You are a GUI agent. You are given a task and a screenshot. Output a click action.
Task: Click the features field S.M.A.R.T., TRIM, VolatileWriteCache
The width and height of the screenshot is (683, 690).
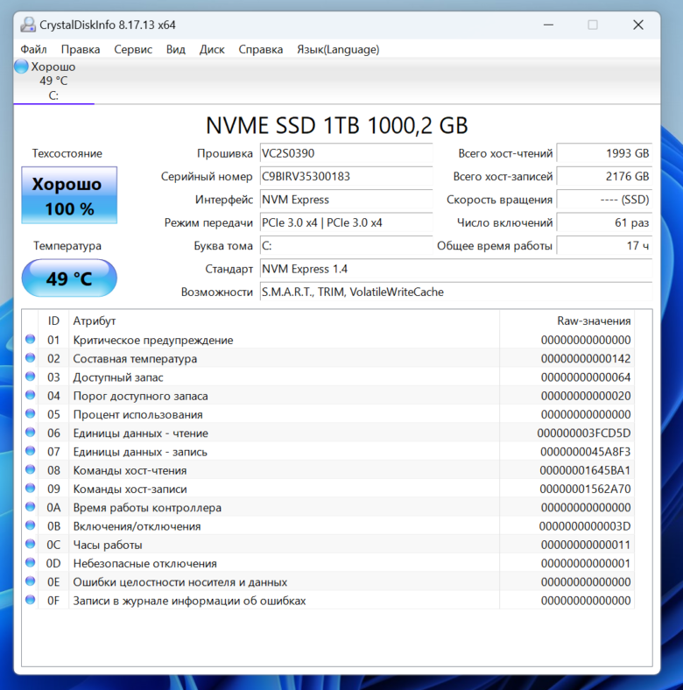(456, 292)
